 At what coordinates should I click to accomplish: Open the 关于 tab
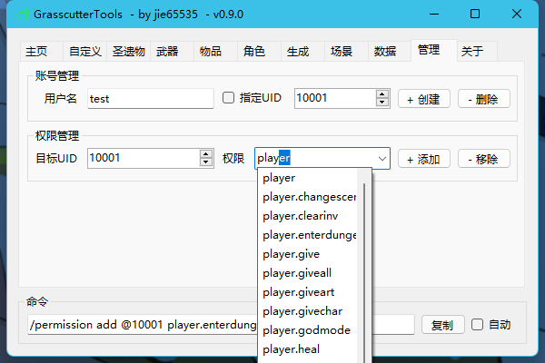(x=471, y=52)
